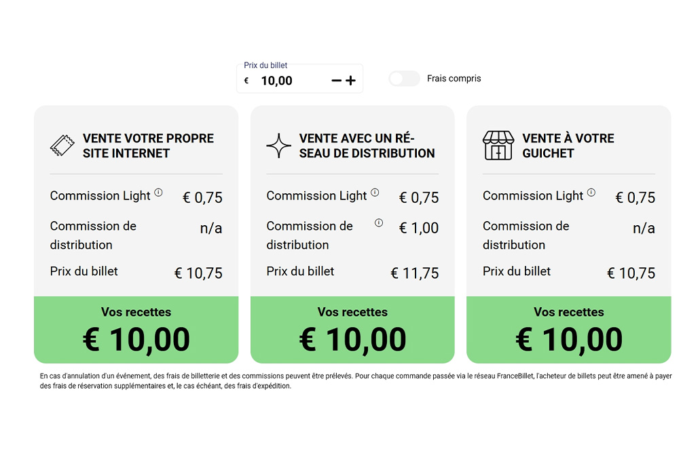Open Commission Light info in distribution network card

tap(375, 193)
